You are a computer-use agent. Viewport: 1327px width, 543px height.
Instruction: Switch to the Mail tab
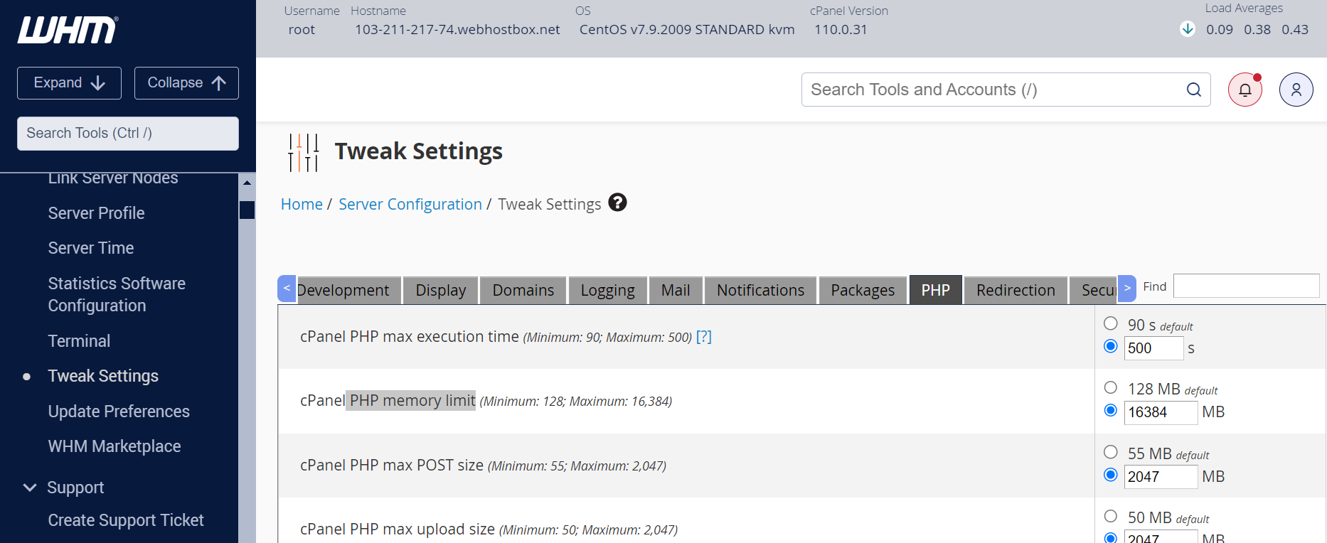pos(675,291)
